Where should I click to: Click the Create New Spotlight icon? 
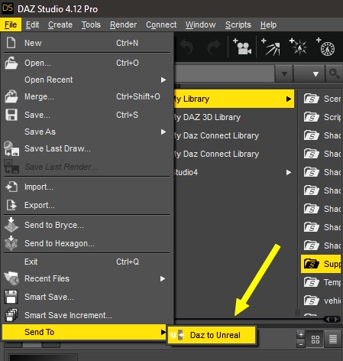(271, 47)
